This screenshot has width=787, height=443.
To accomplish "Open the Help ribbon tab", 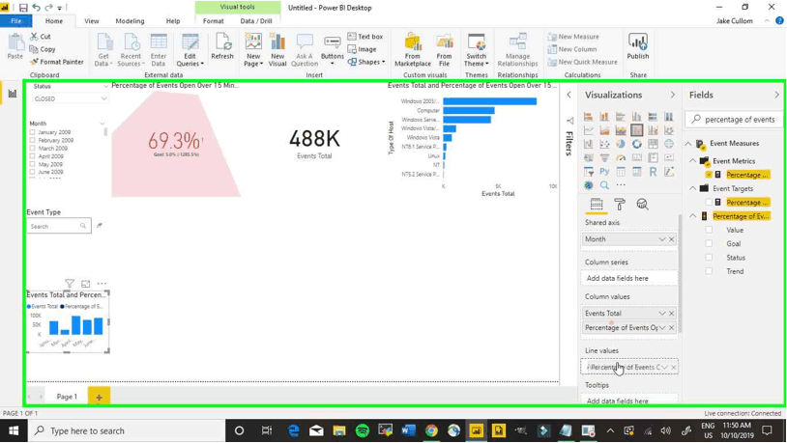I will pyautogui.click(x=173, y=21).
